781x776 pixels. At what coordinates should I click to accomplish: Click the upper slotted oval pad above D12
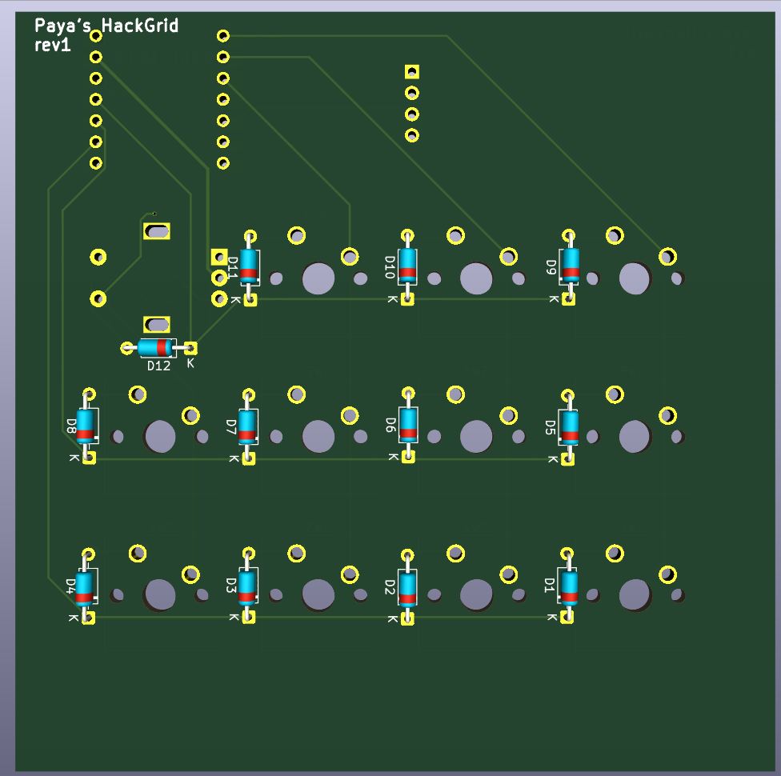[157, 231]
